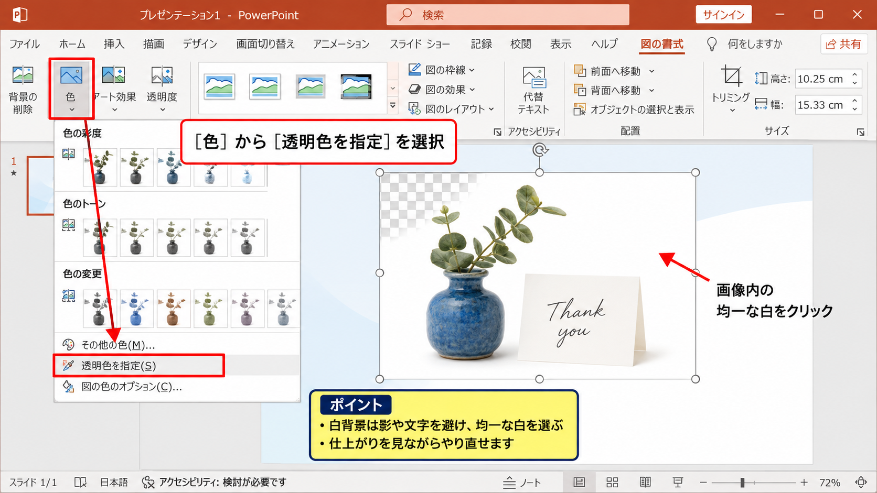Expand the トリミング dropdown arrow

tap(732, 110)
